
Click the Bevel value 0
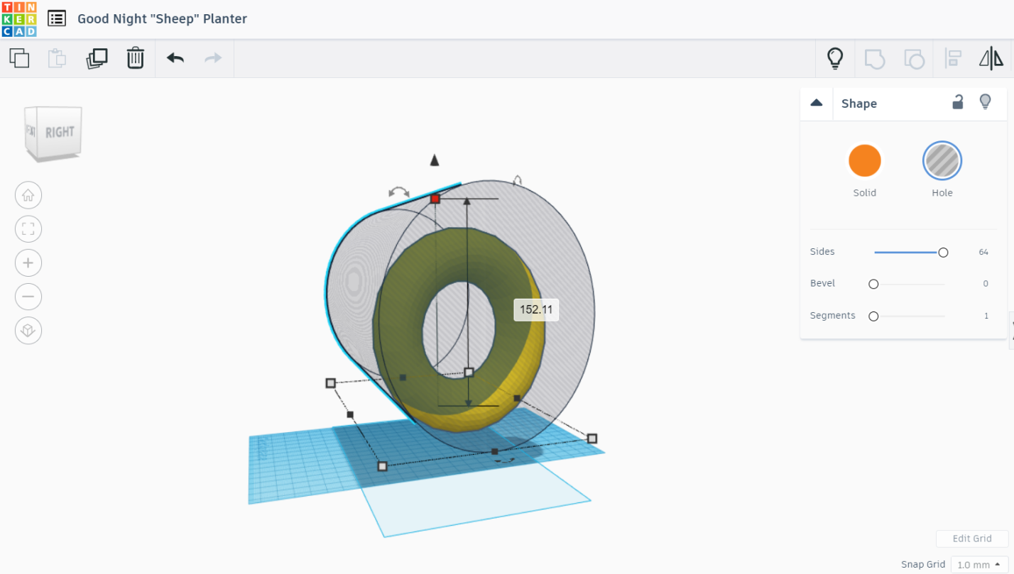click(986, 283)
